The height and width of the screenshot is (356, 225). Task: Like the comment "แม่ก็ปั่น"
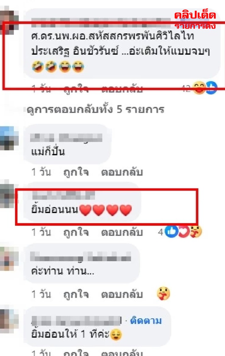[76, 172]
